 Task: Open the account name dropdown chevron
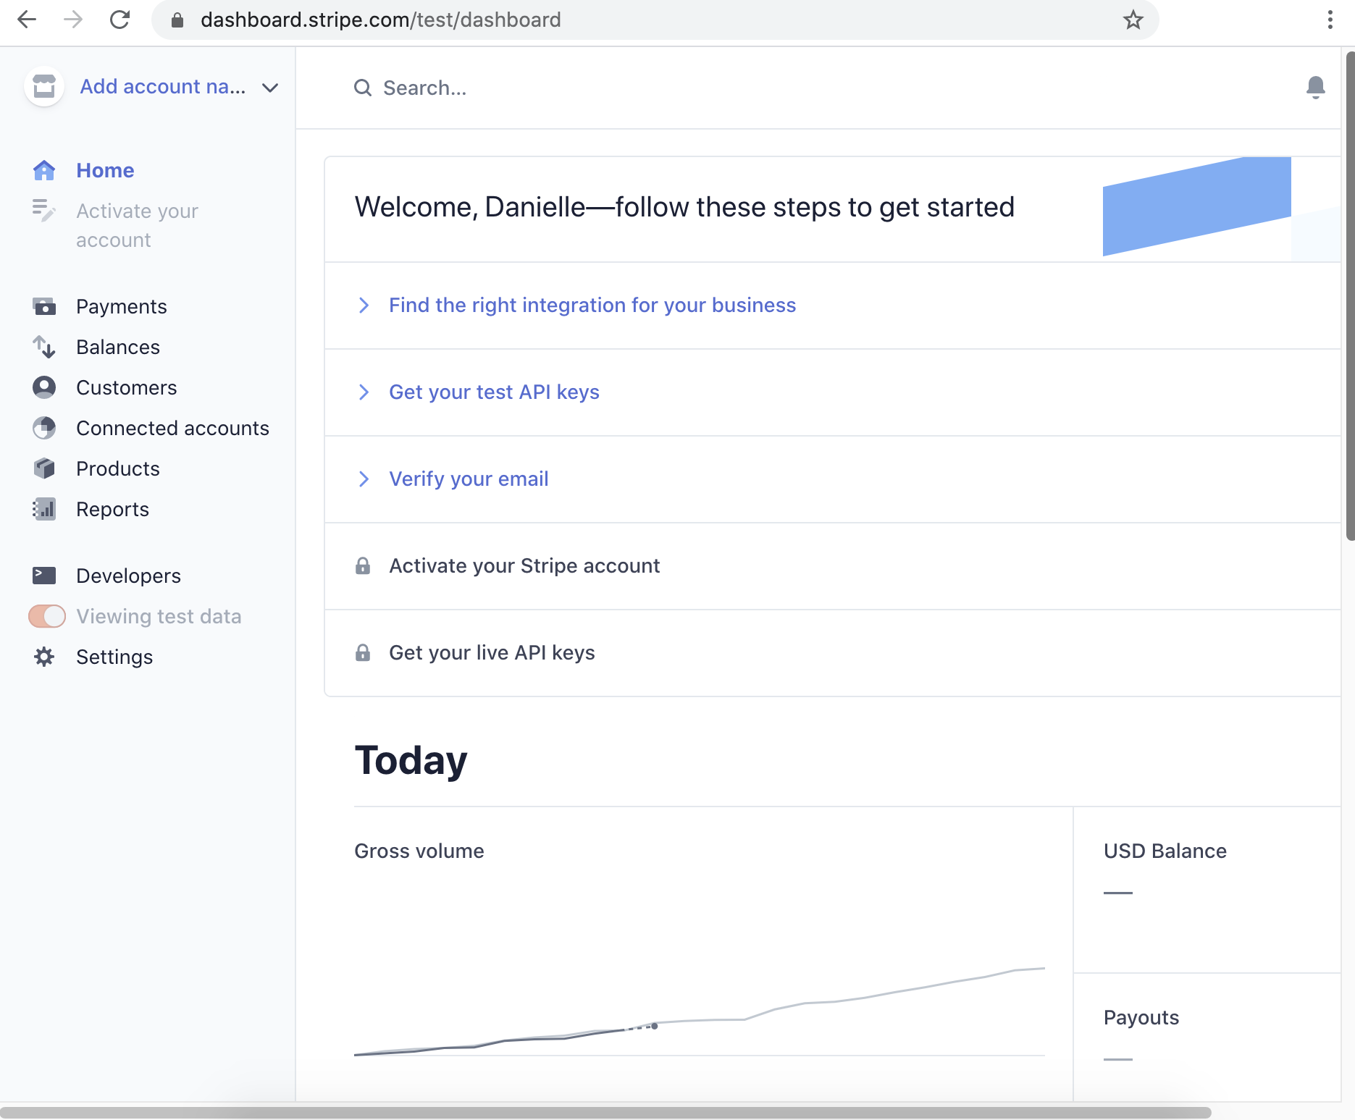270,88
